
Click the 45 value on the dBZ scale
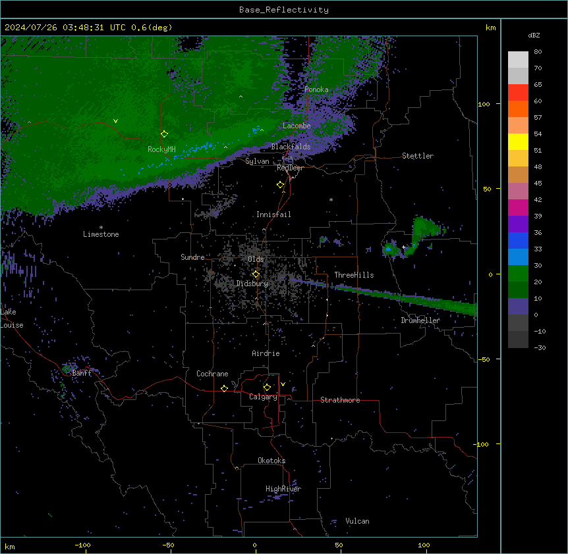coord(538,183)
